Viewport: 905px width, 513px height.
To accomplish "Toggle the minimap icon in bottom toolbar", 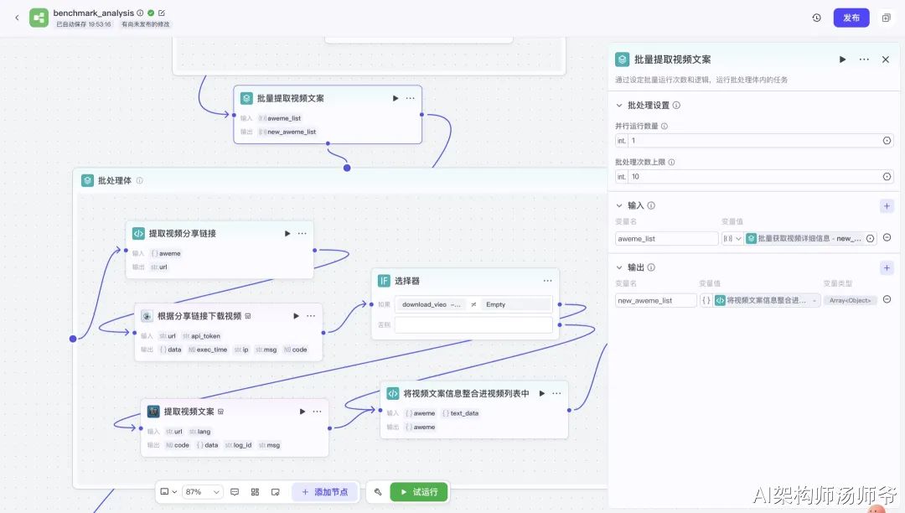I will [276, 492].
